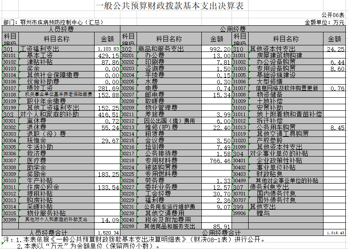
Task: Click the 对企事业单位的补贴 cell
Action: (x=286, y=153)
